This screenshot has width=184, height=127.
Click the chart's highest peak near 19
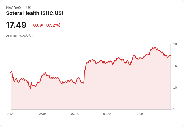[155, 47]
